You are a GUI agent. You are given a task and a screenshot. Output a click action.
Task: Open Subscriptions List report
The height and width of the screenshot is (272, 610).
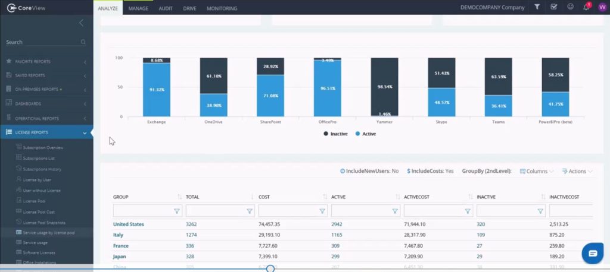pos(39,159)
